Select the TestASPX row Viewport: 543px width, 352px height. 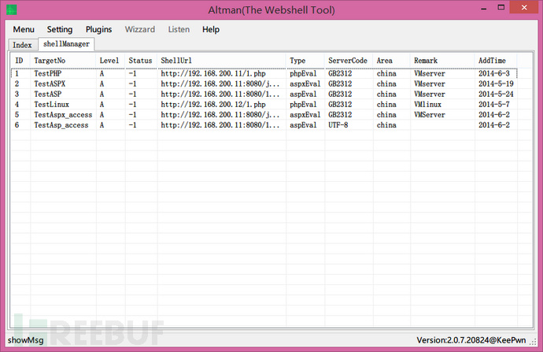(264, 83)
